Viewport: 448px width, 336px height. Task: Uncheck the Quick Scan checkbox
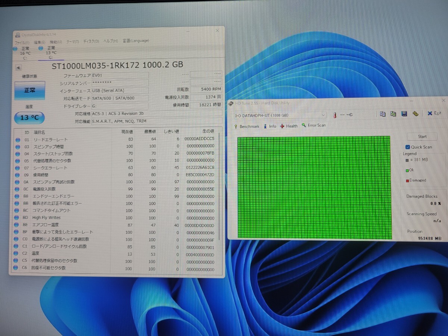point(408,147)
